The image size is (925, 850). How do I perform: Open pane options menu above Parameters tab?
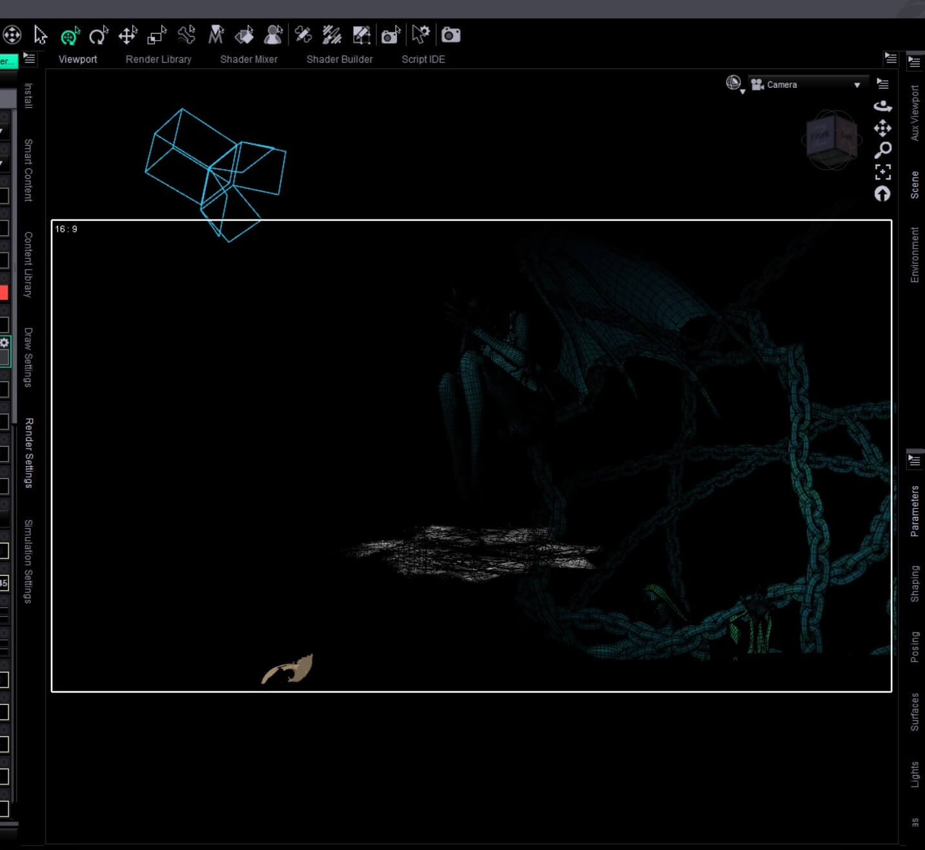point(914,460)
